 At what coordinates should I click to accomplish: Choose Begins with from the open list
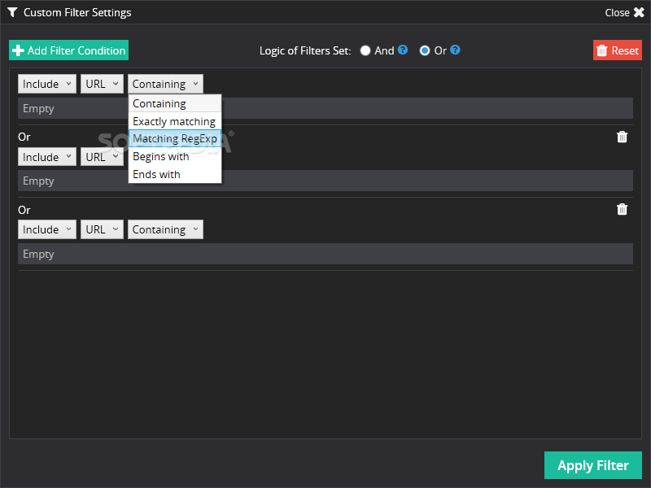(x=175, y=156)
